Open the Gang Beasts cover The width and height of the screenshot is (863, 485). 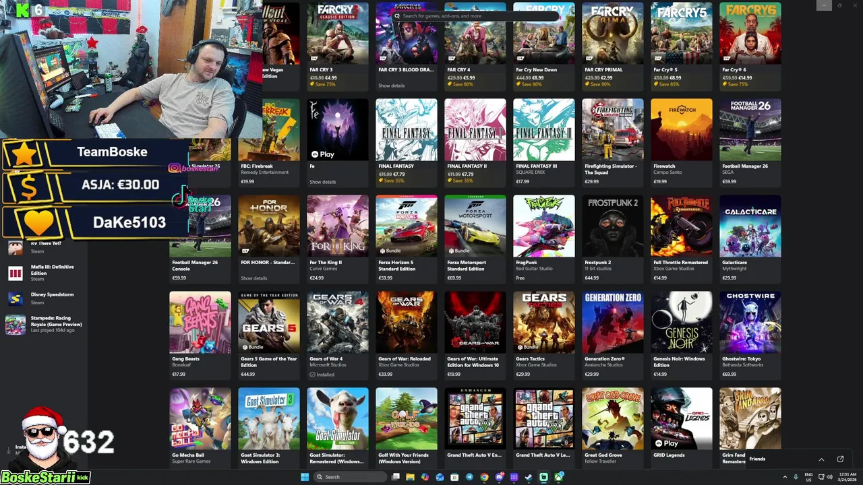200,322
